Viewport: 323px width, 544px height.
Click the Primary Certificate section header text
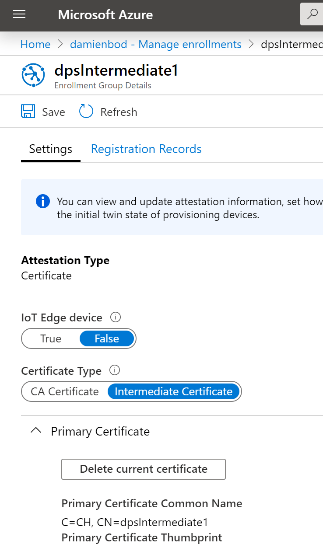pyautogui.click(x=100, y=432)
